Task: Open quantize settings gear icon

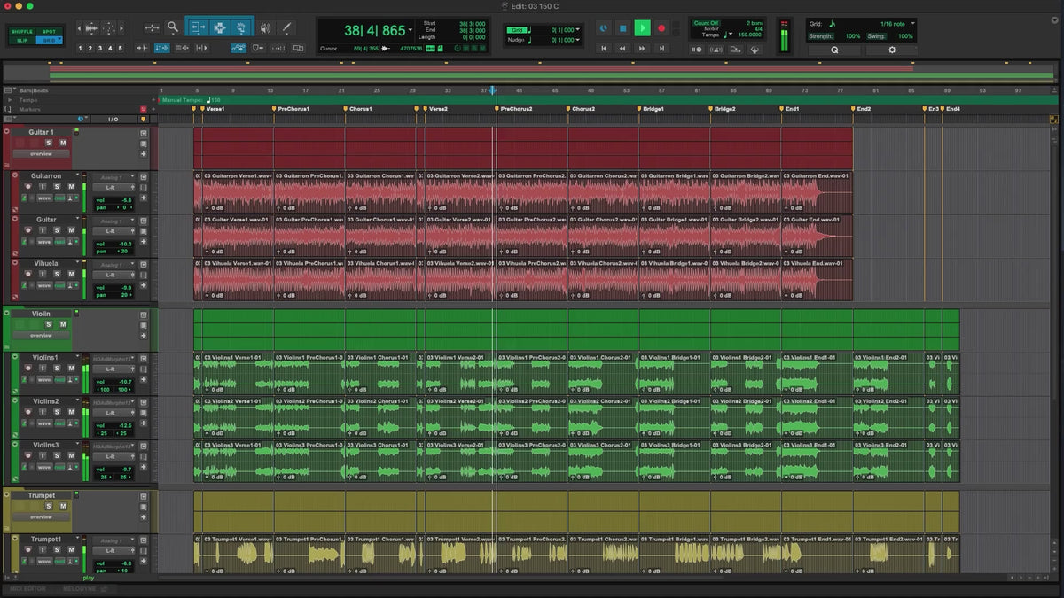Action: (x=891, y=50)
